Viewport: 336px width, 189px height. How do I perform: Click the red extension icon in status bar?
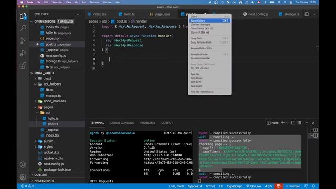(x=278, y=186)
